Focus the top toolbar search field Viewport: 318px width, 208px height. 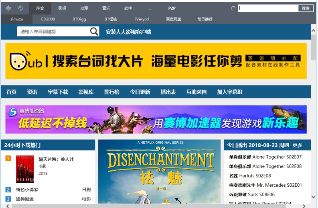pos(268,8)
